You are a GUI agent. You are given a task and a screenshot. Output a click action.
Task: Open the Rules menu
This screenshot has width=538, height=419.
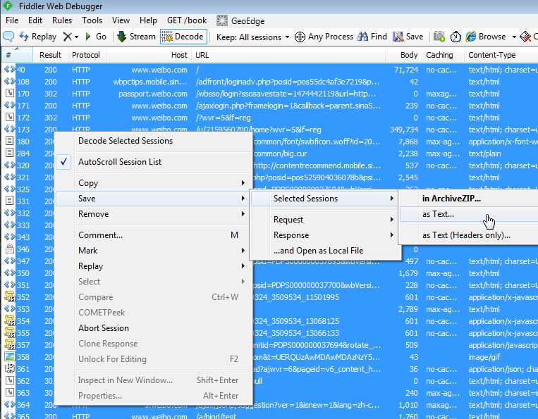(62, 20)
